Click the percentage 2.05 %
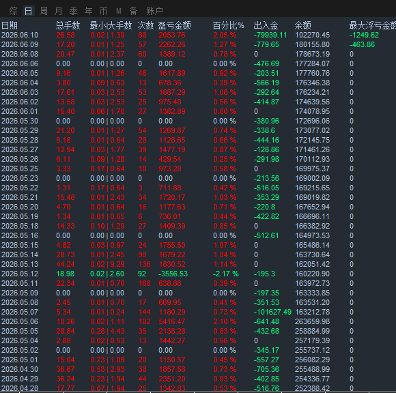Viewport: 396px width, 393px height. coord(225,35)
